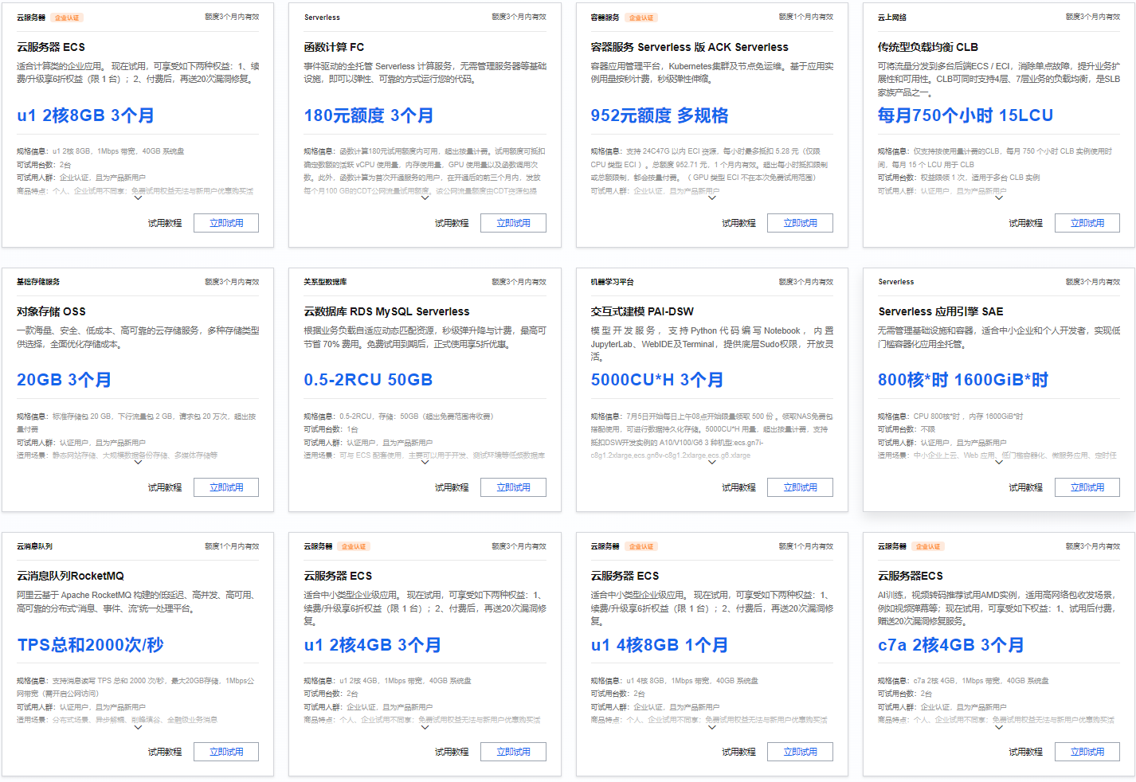Click 立即试用 on u1 2核8GB 3个月 card
Viewport: 1136px width, 782px height.
tap(226, 223)
